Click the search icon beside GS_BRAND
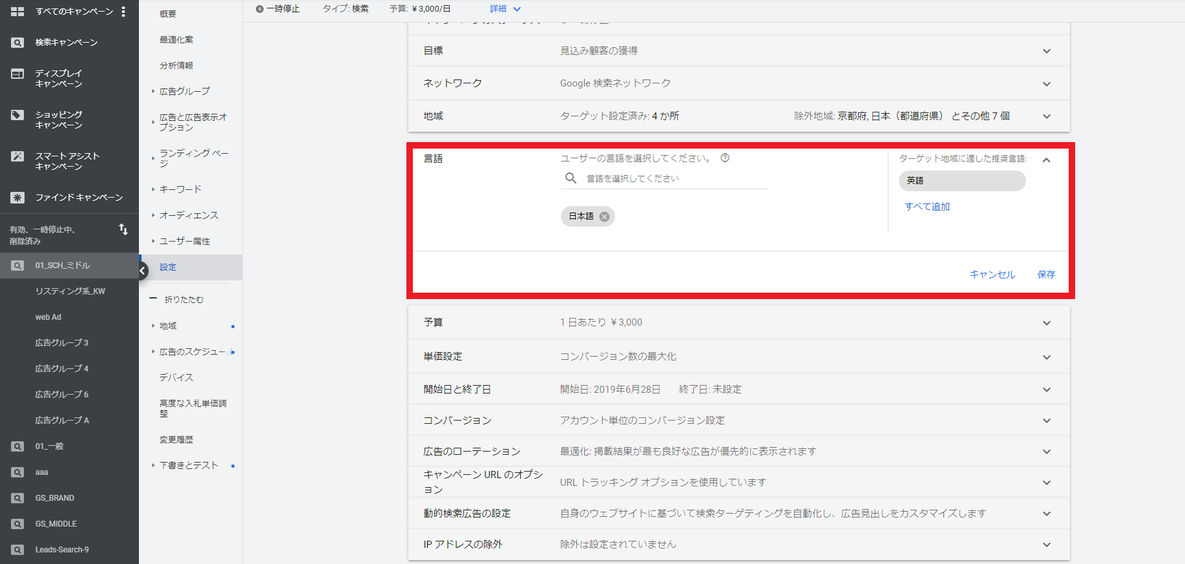1185x564 pixels. [x=17, y=498]
